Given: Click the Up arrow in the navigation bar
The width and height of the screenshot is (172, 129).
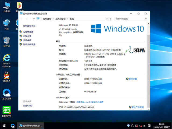Looking at the screenshot, I should pyautogui.click(x=34, y=19).
